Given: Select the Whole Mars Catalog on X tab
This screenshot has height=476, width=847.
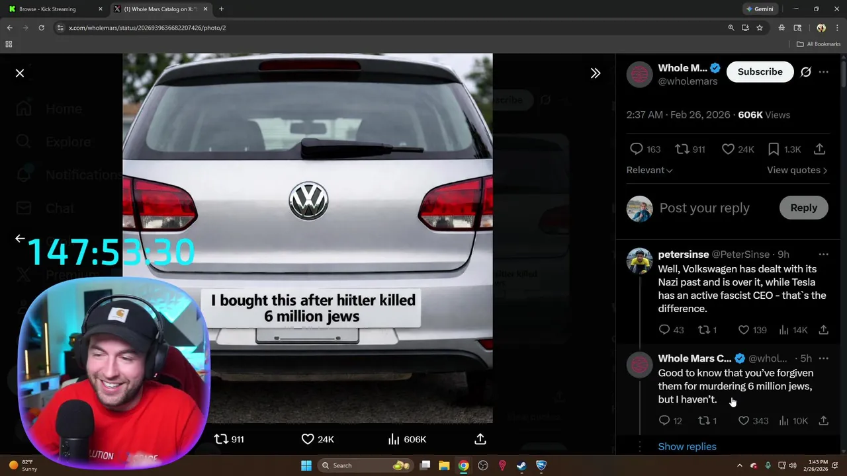Looking at the screenshot, I should (161, 9).
